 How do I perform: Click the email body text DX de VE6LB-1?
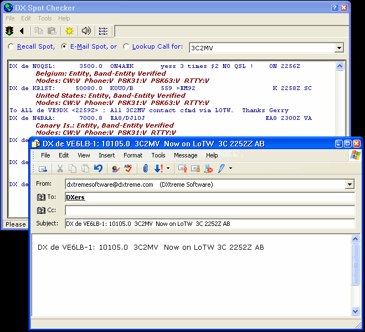click(x=151, y=247)
